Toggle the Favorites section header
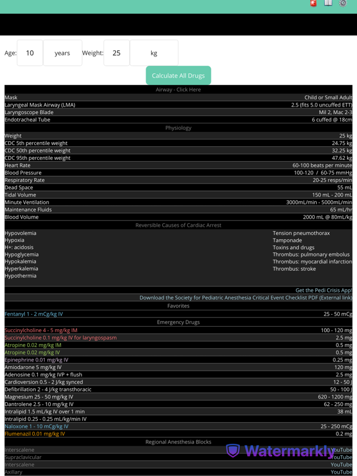357x476 pixels. pos(178,306)
